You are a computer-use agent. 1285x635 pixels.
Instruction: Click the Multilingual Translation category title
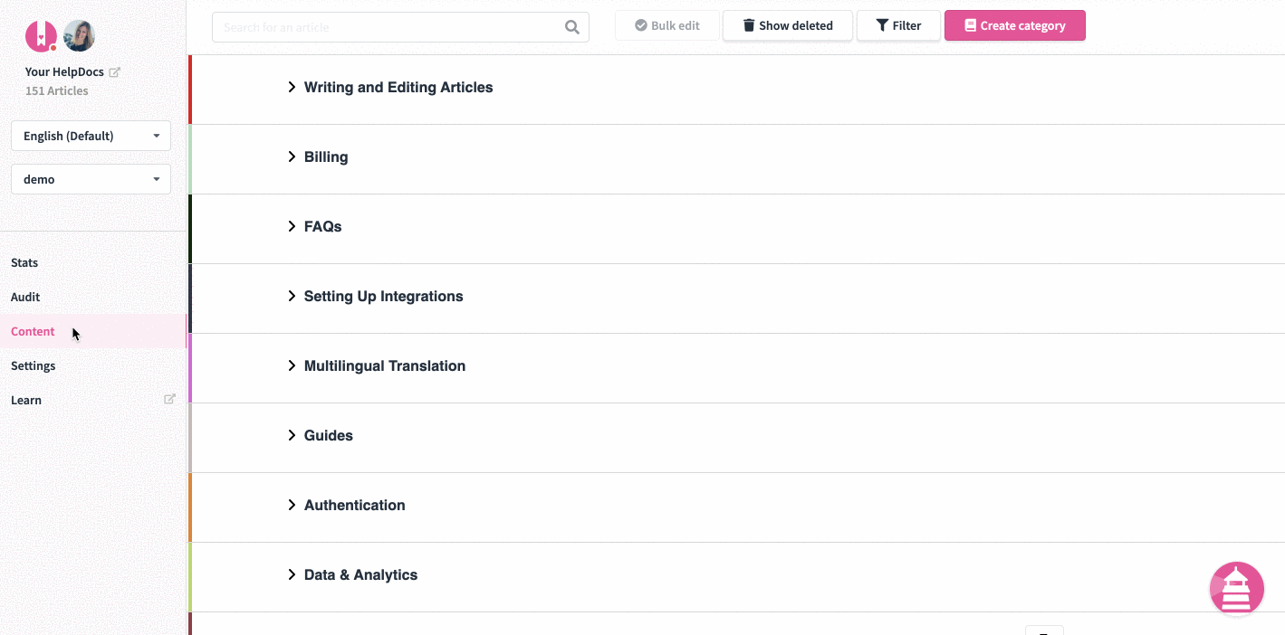point(385,365)
